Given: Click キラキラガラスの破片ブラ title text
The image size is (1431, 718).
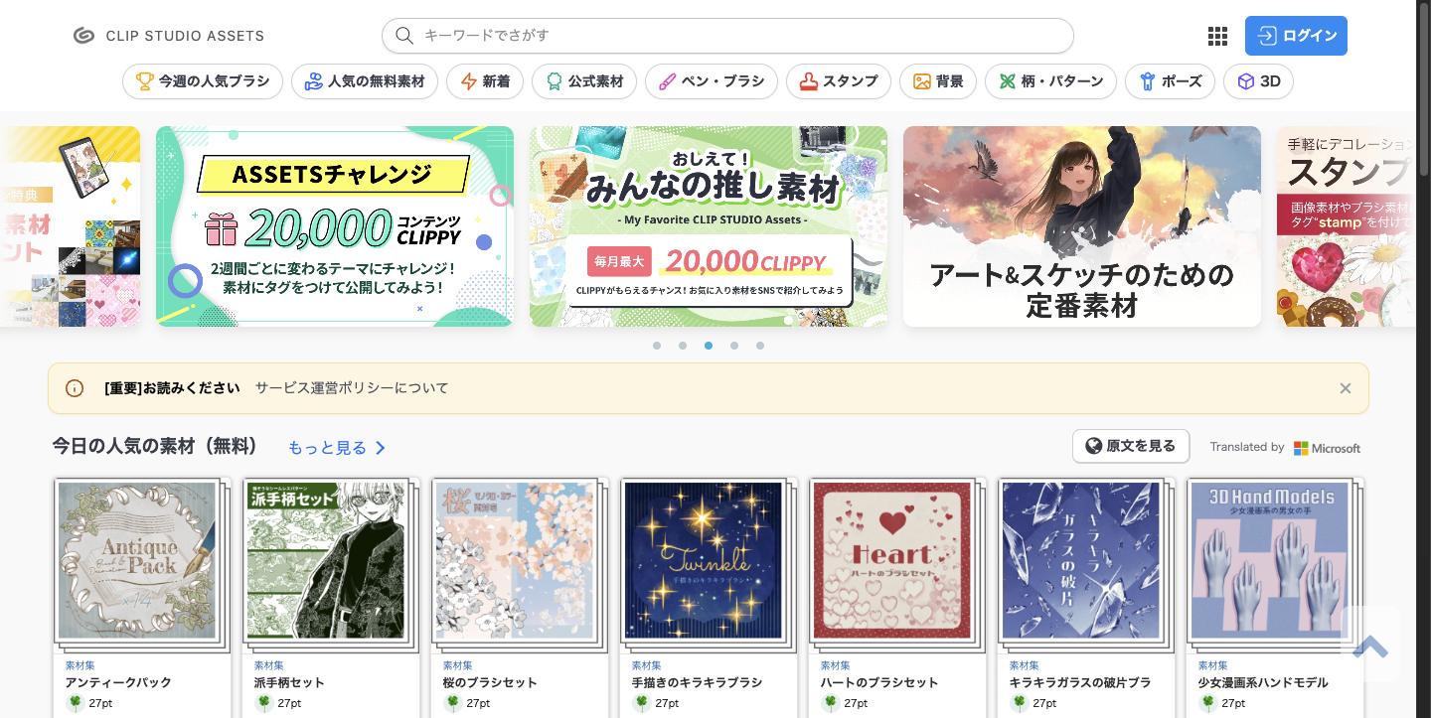Looking at the screenshot, I should point(1080,682).
